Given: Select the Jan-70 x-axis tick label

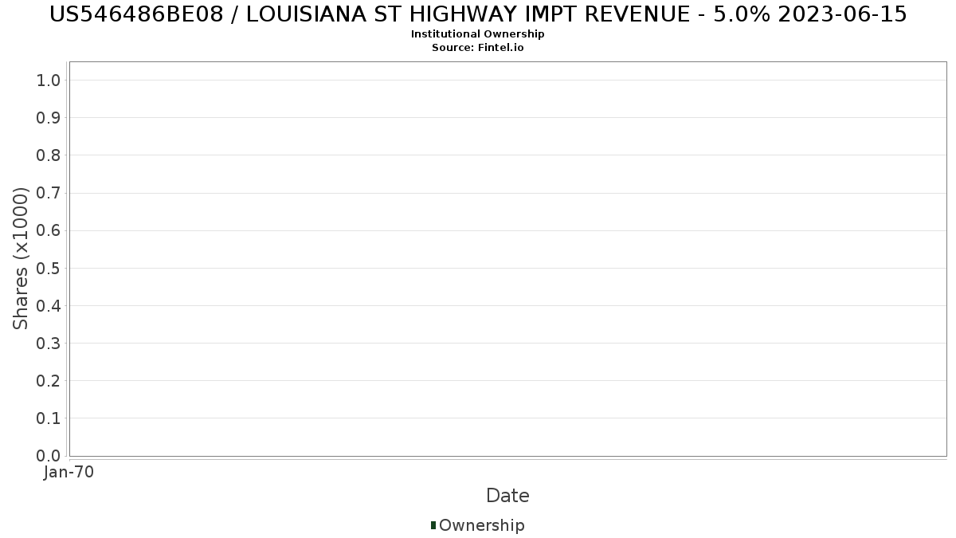Looking at the screenshot, I should 69,473.
